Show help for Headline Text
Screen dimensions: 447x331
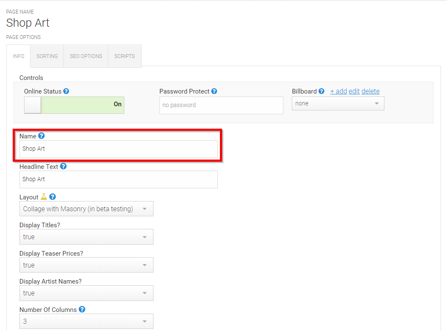click(x=63, y=166)
